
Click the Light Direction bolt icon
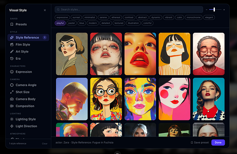coord(12,126)
